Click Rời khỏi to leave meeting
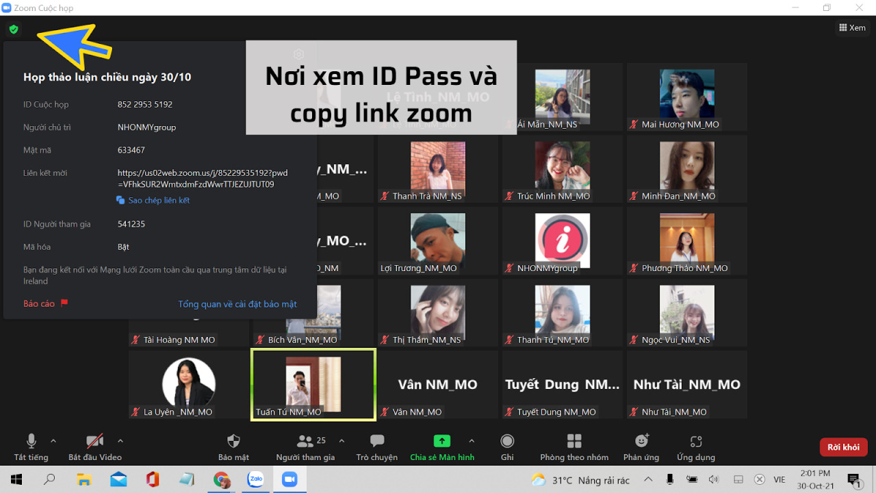The width and height of the screenshot is (876, 493). tap(843, 446)
